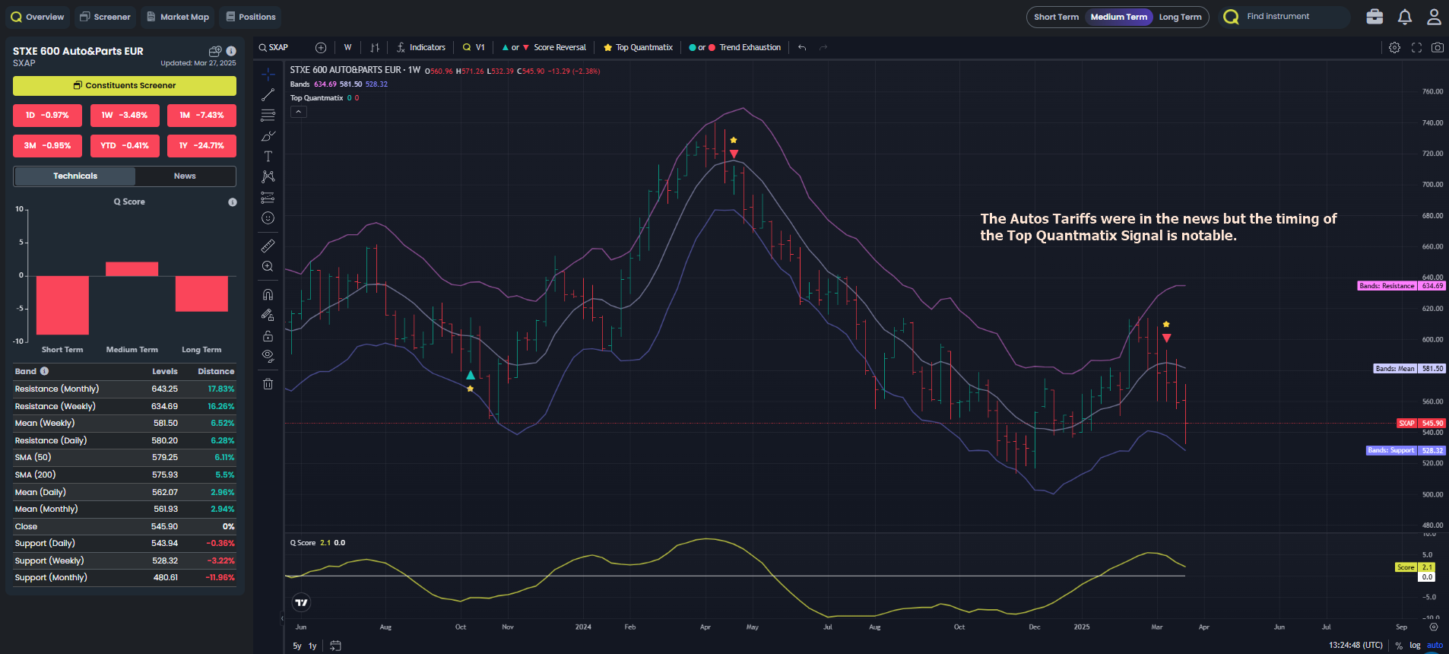Image resolution: width=1449 pixels, height=654 pixels.
Task: Toggle log scale on price axis
Action: pyautogui.click(x=1415, y=646)
